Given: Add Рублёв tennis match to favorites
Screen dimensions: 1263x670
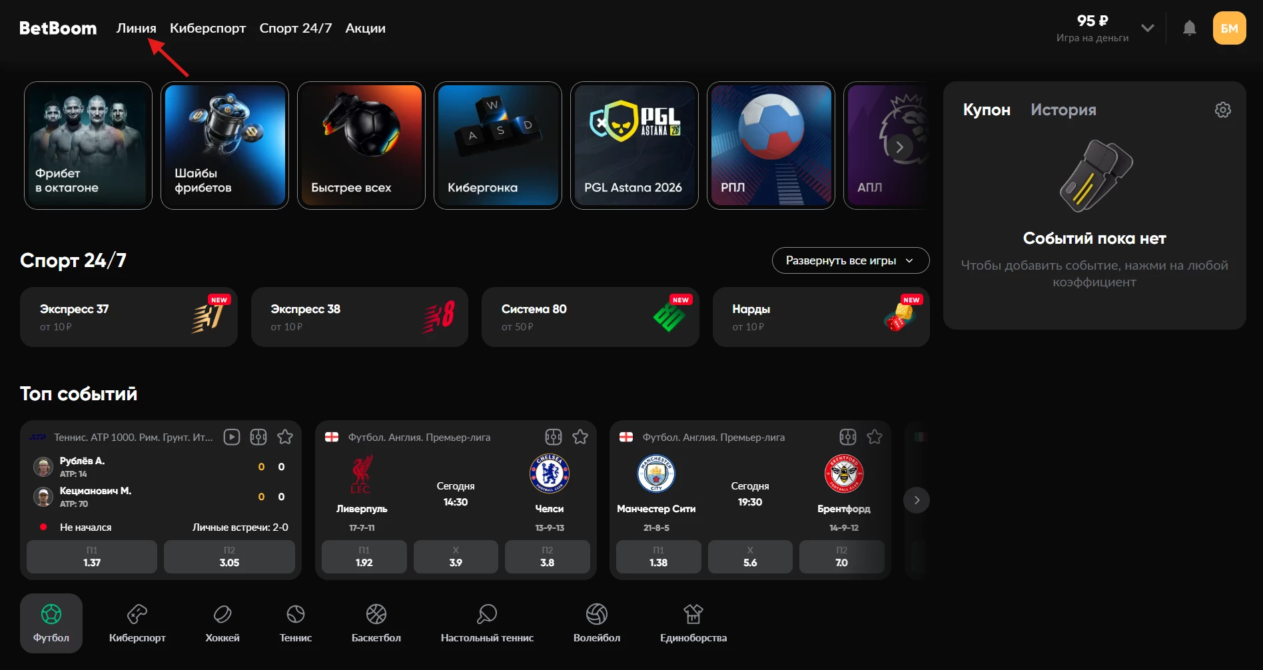Looking at the screenshot, I should pyautogui.click(x=285, y=437).
